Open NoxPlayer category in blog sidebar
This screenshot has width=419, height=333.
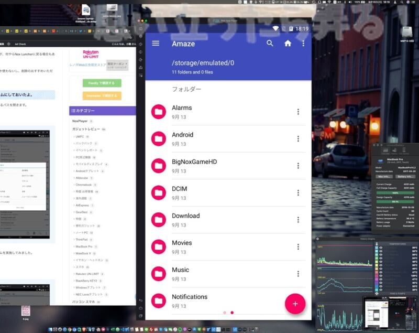point(80,121)
